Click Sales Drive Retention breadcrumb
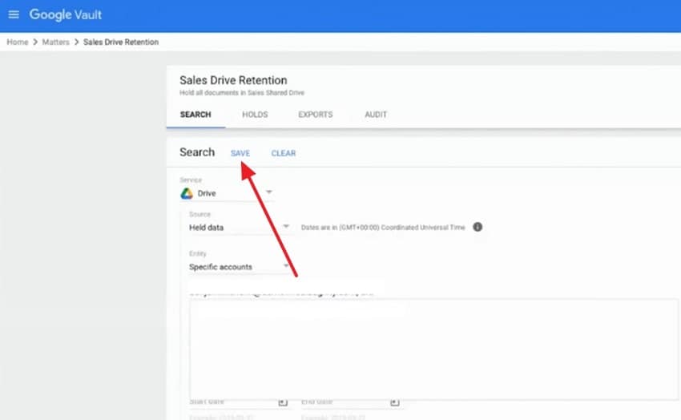This screenshot has width=681, height=420. coord(121,42)
